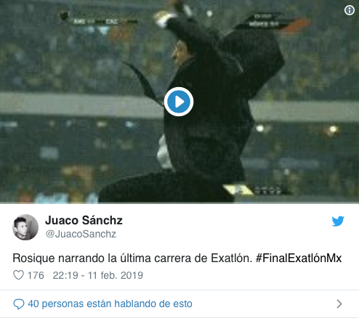Like the tweet with the heart icon
Viewport: 359px width, 318px height.
tap(18, 275)
